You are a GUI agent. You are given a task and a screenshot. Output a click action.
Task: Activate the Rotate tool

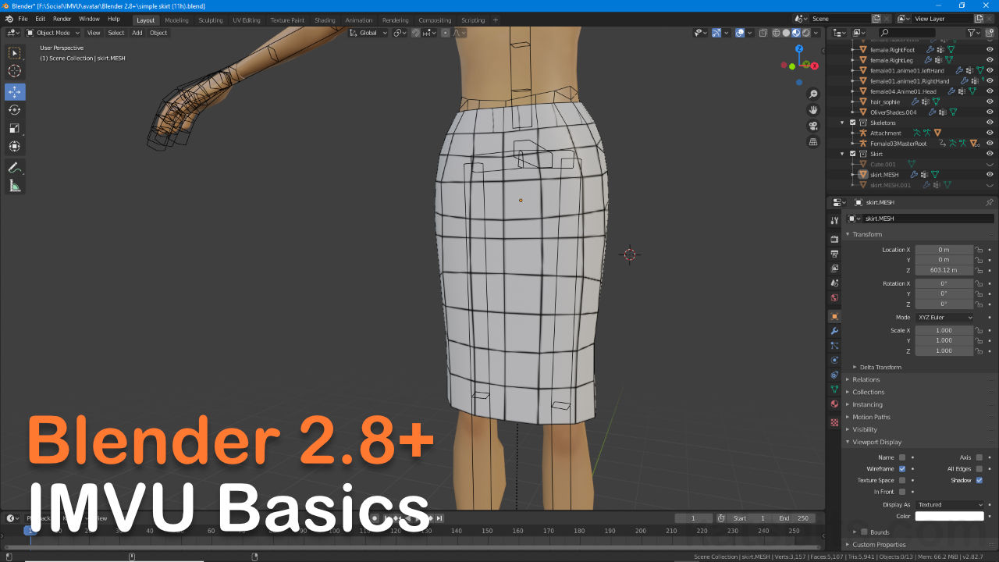tap(15, 110)
